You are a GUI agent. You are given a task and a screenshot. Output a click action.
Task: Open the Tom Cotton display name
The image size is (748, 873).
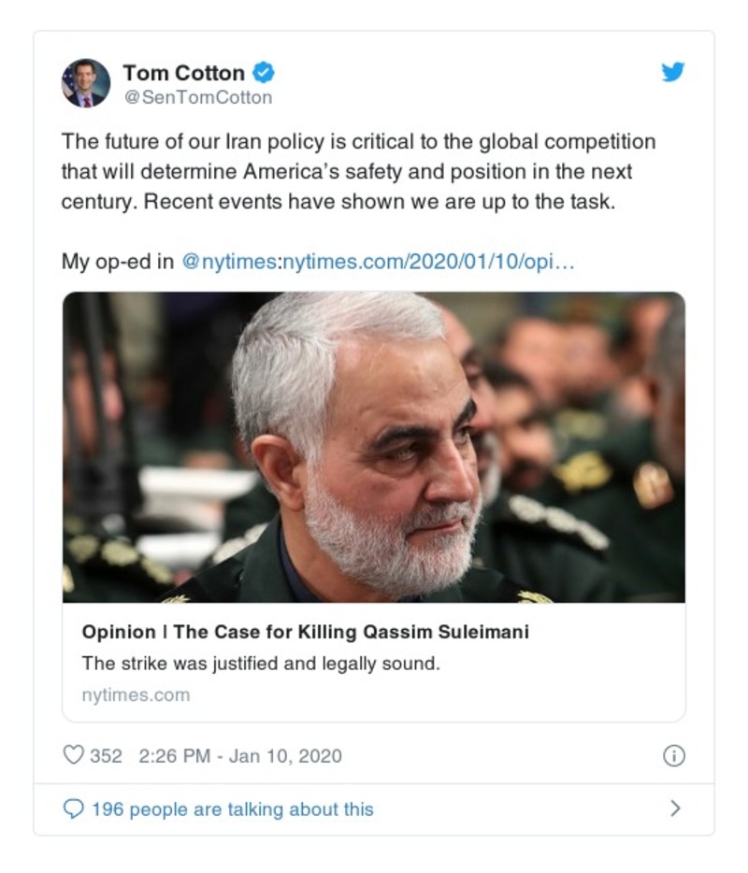click(183, 72)
